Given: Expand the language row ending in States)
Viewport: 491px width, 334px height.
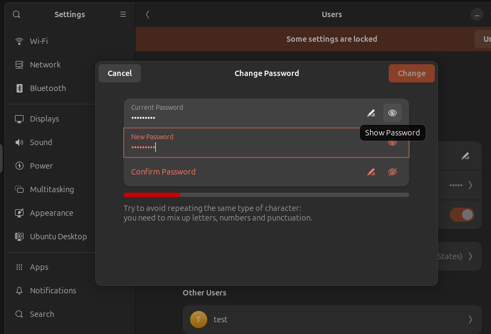Looking at the screenshot, I should click(470, 257).
